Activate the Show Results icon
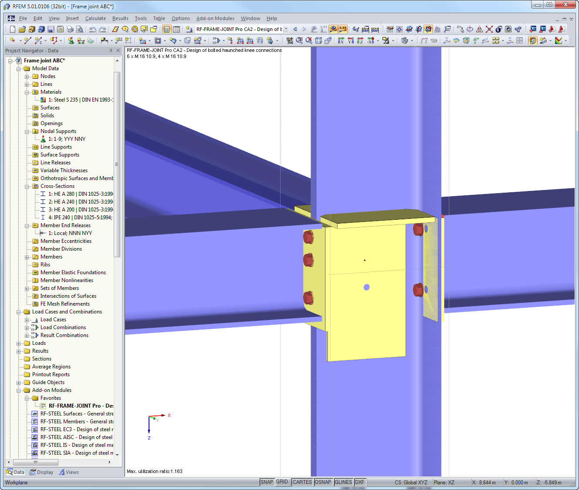This screenshot has width=579, height=490. pyautogui.click(x=334, y=29)
